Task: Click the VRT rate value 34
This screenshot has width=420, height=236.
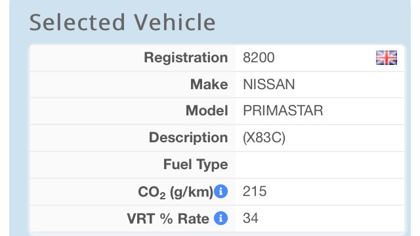Action: (x=251, y=218)
